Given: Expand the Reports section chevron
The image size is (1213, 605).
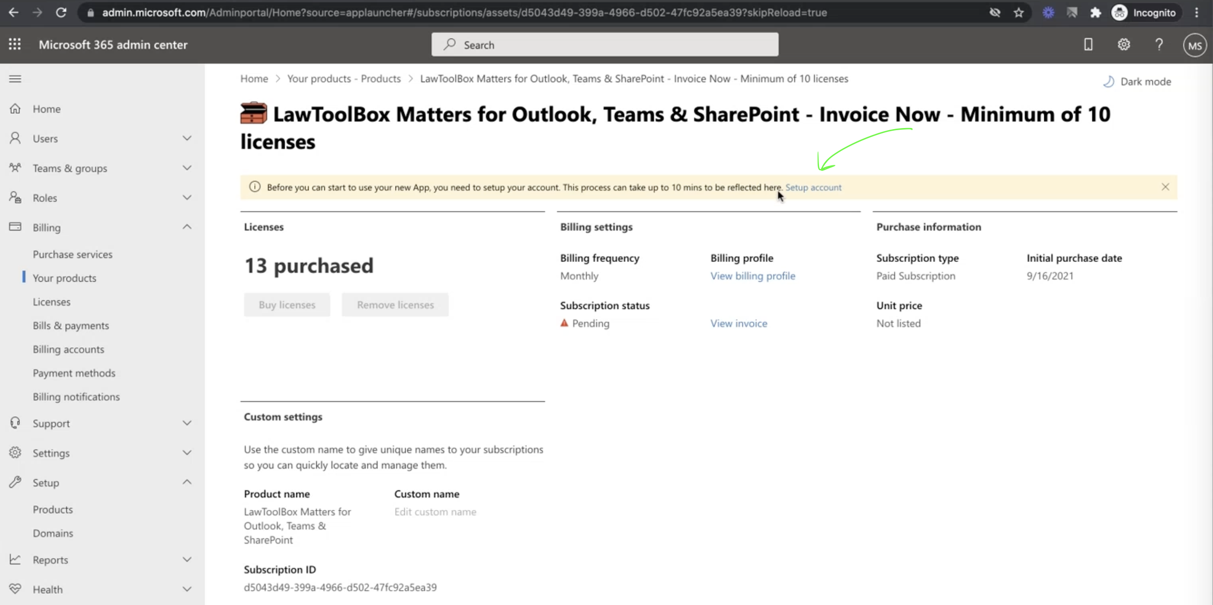Looking at the screenshot, I should tap(186, 560).
